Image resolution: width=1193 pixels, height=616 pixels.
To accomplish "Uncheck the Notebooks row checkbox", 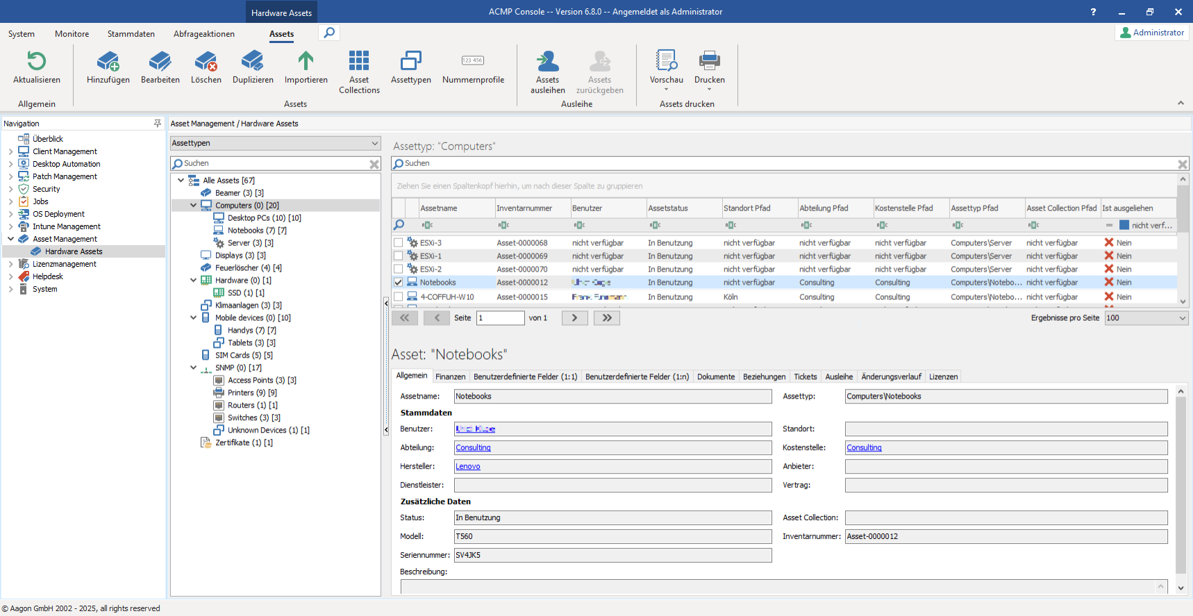I will [398, 283].
